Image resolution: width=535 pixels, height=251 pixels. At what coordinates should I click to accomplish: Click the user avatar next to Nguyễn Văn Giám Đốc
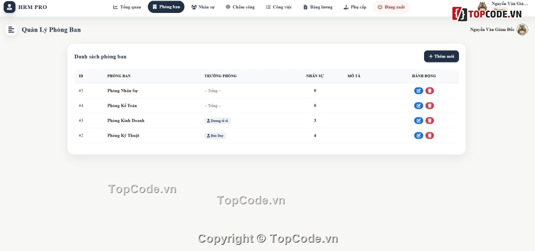tap(522, 30)
